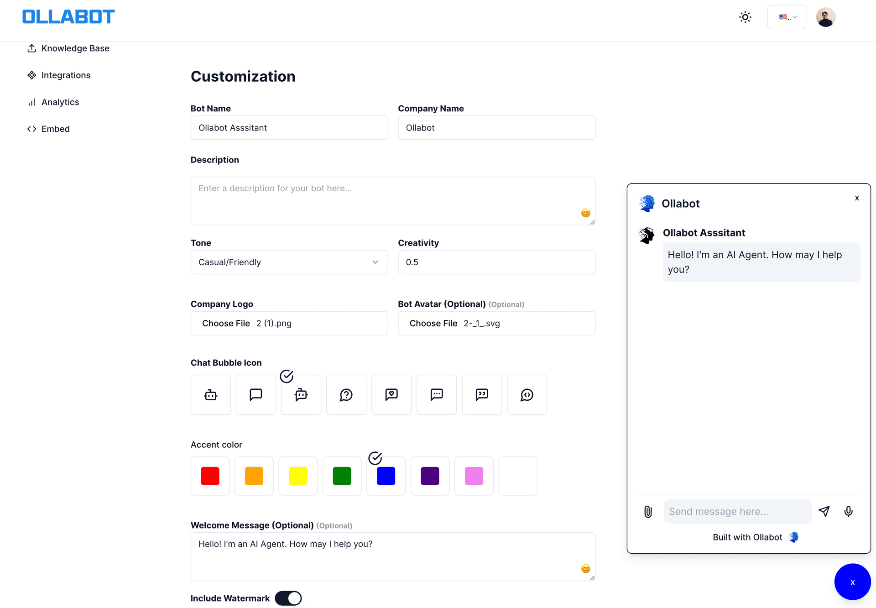The width and height of the screenshot is (876, 608).
Task: Select the plain square message bubble icon
Action: pos(255,395)
